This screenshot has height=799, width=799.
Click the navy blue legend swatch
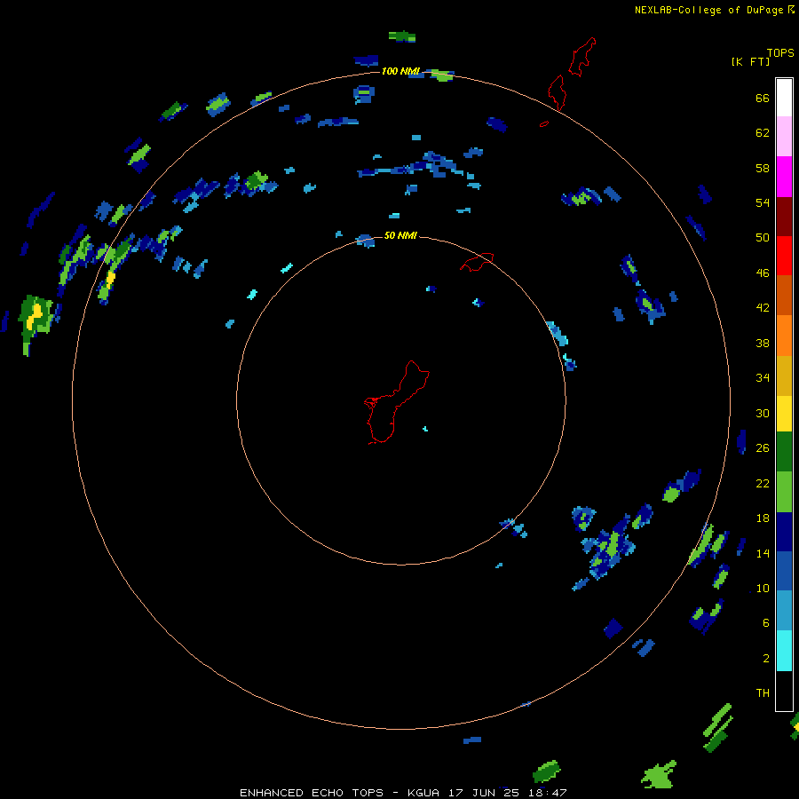[x=784, y=532]
